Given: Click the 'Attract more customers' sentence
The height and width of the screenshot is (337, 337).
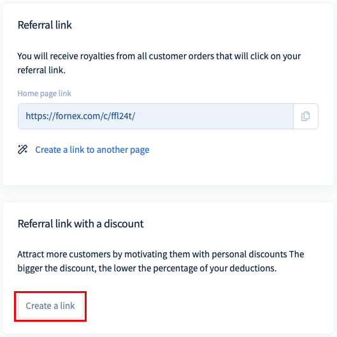Looking at the screenshot, I should coord(161,254).
